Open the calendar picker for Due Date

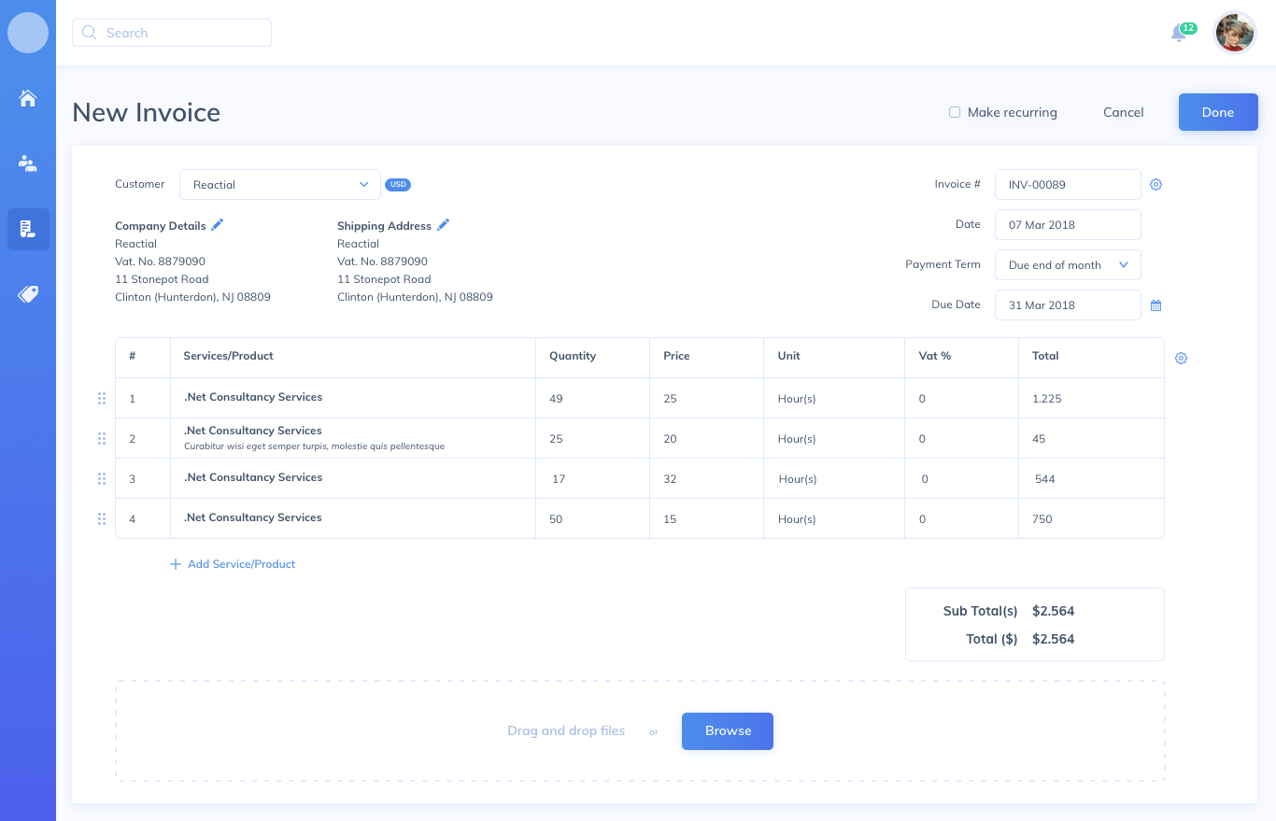pos(1155,304)
